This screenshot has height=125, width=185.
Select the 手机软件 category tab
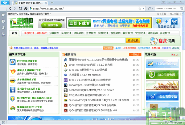pyautogui.click(x=29, y=33)
